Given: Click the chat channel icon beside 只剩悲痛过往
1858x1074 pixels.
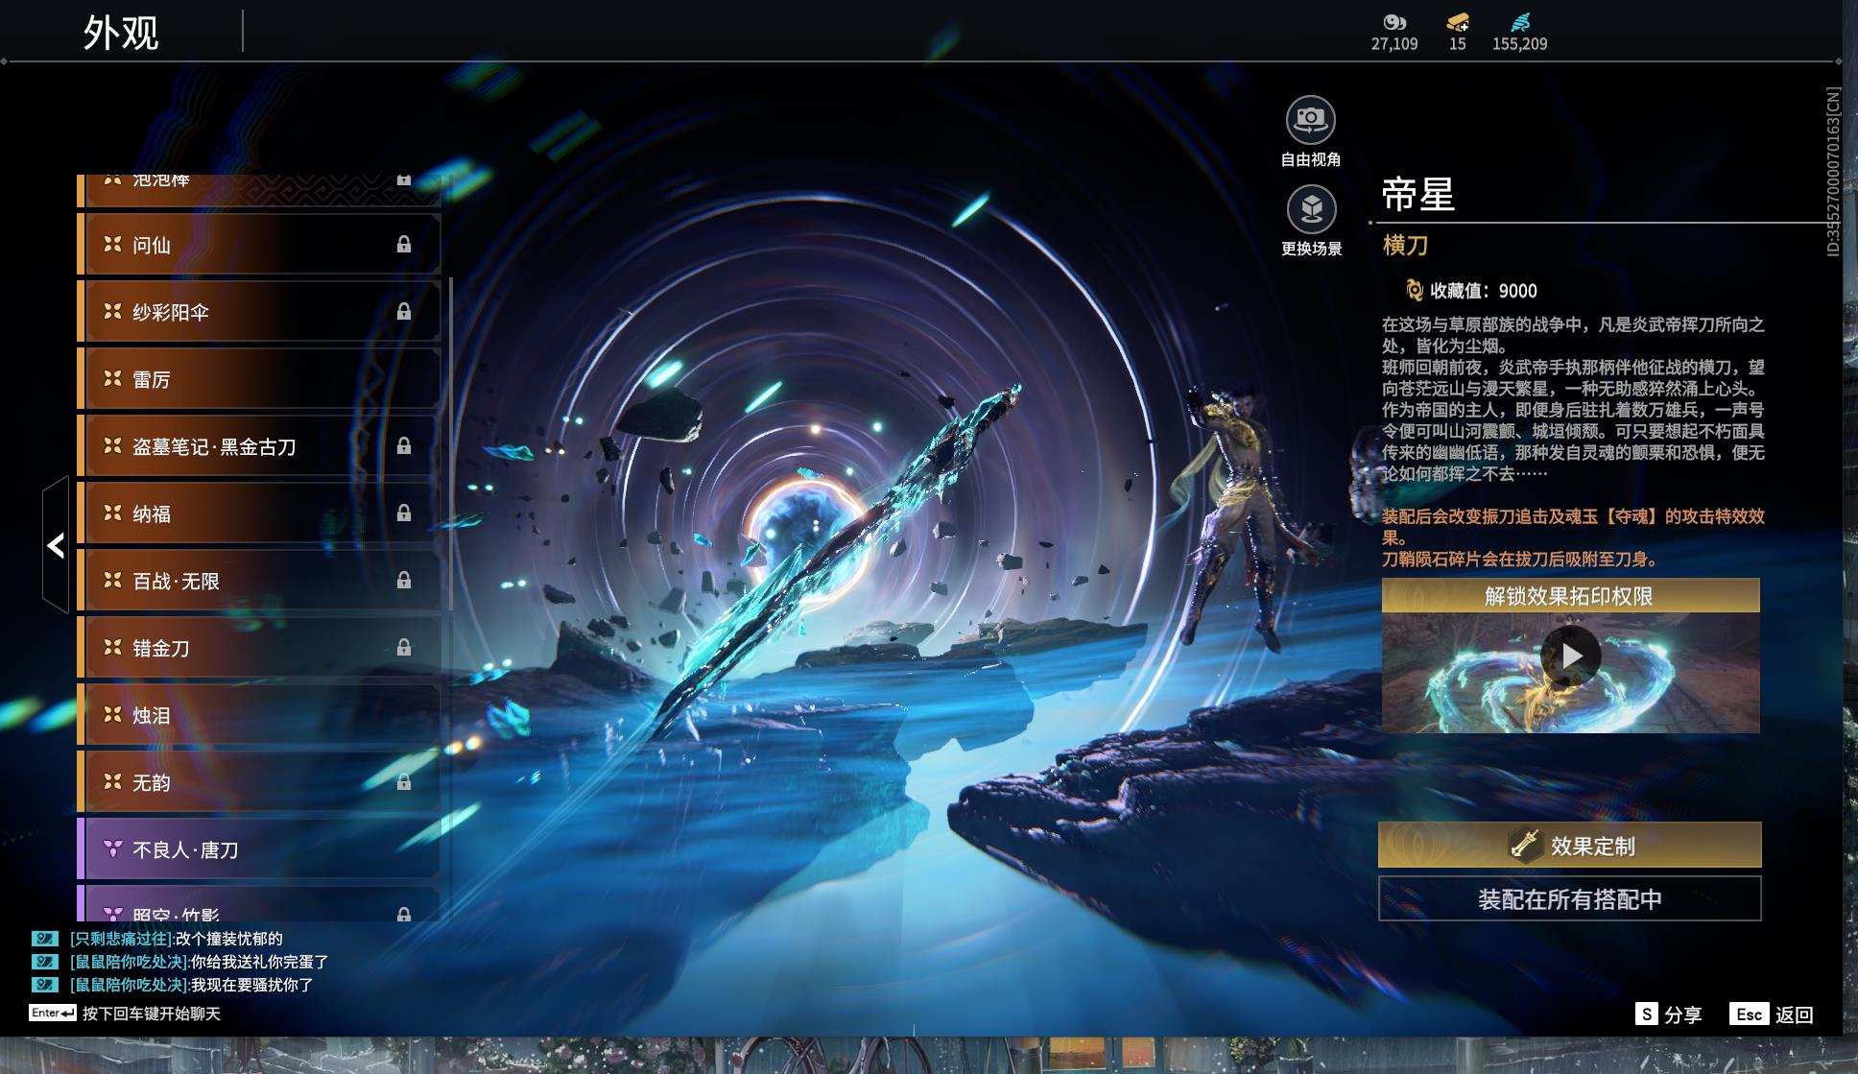Looking at the screenshot, I should pyautogui.click(x=45, y=939).
